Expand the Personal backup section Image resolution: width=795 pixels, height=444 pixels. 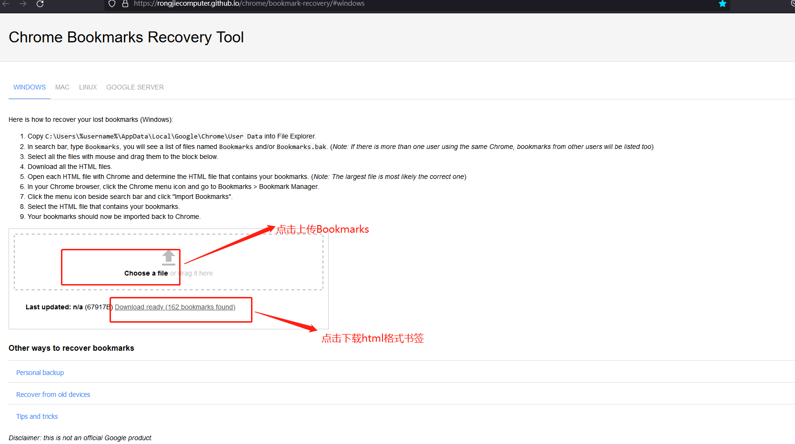[40, 373]
